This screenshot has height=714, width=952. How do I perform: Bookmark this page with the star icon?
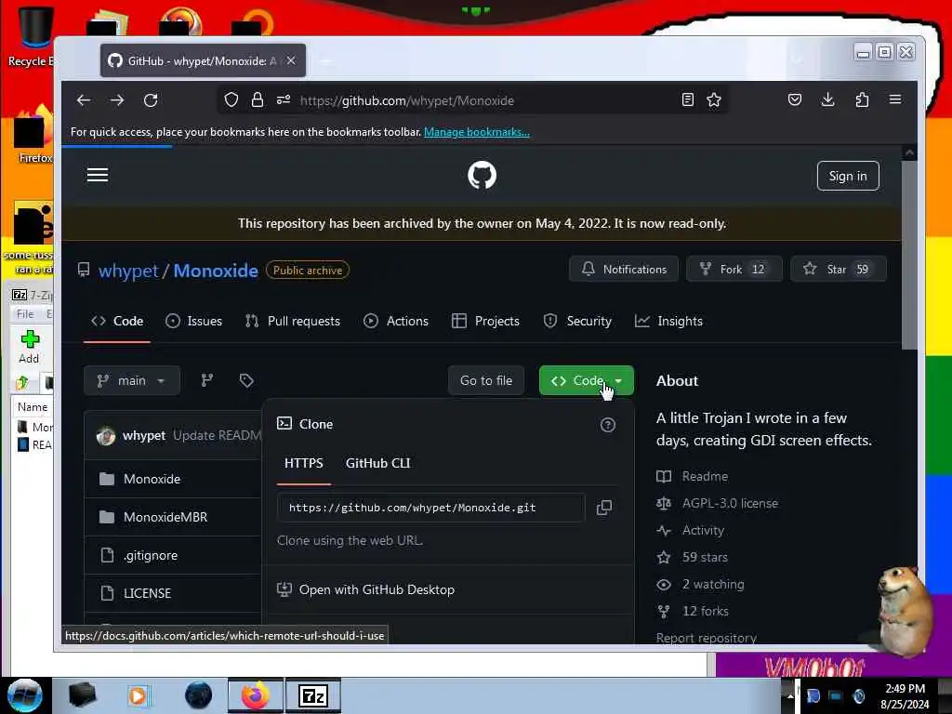point(714,100)
